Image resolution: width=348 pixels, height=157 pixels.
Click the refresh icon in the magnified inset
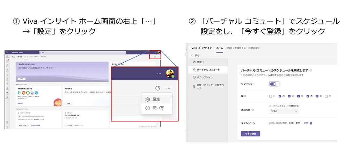pos(158,88)
